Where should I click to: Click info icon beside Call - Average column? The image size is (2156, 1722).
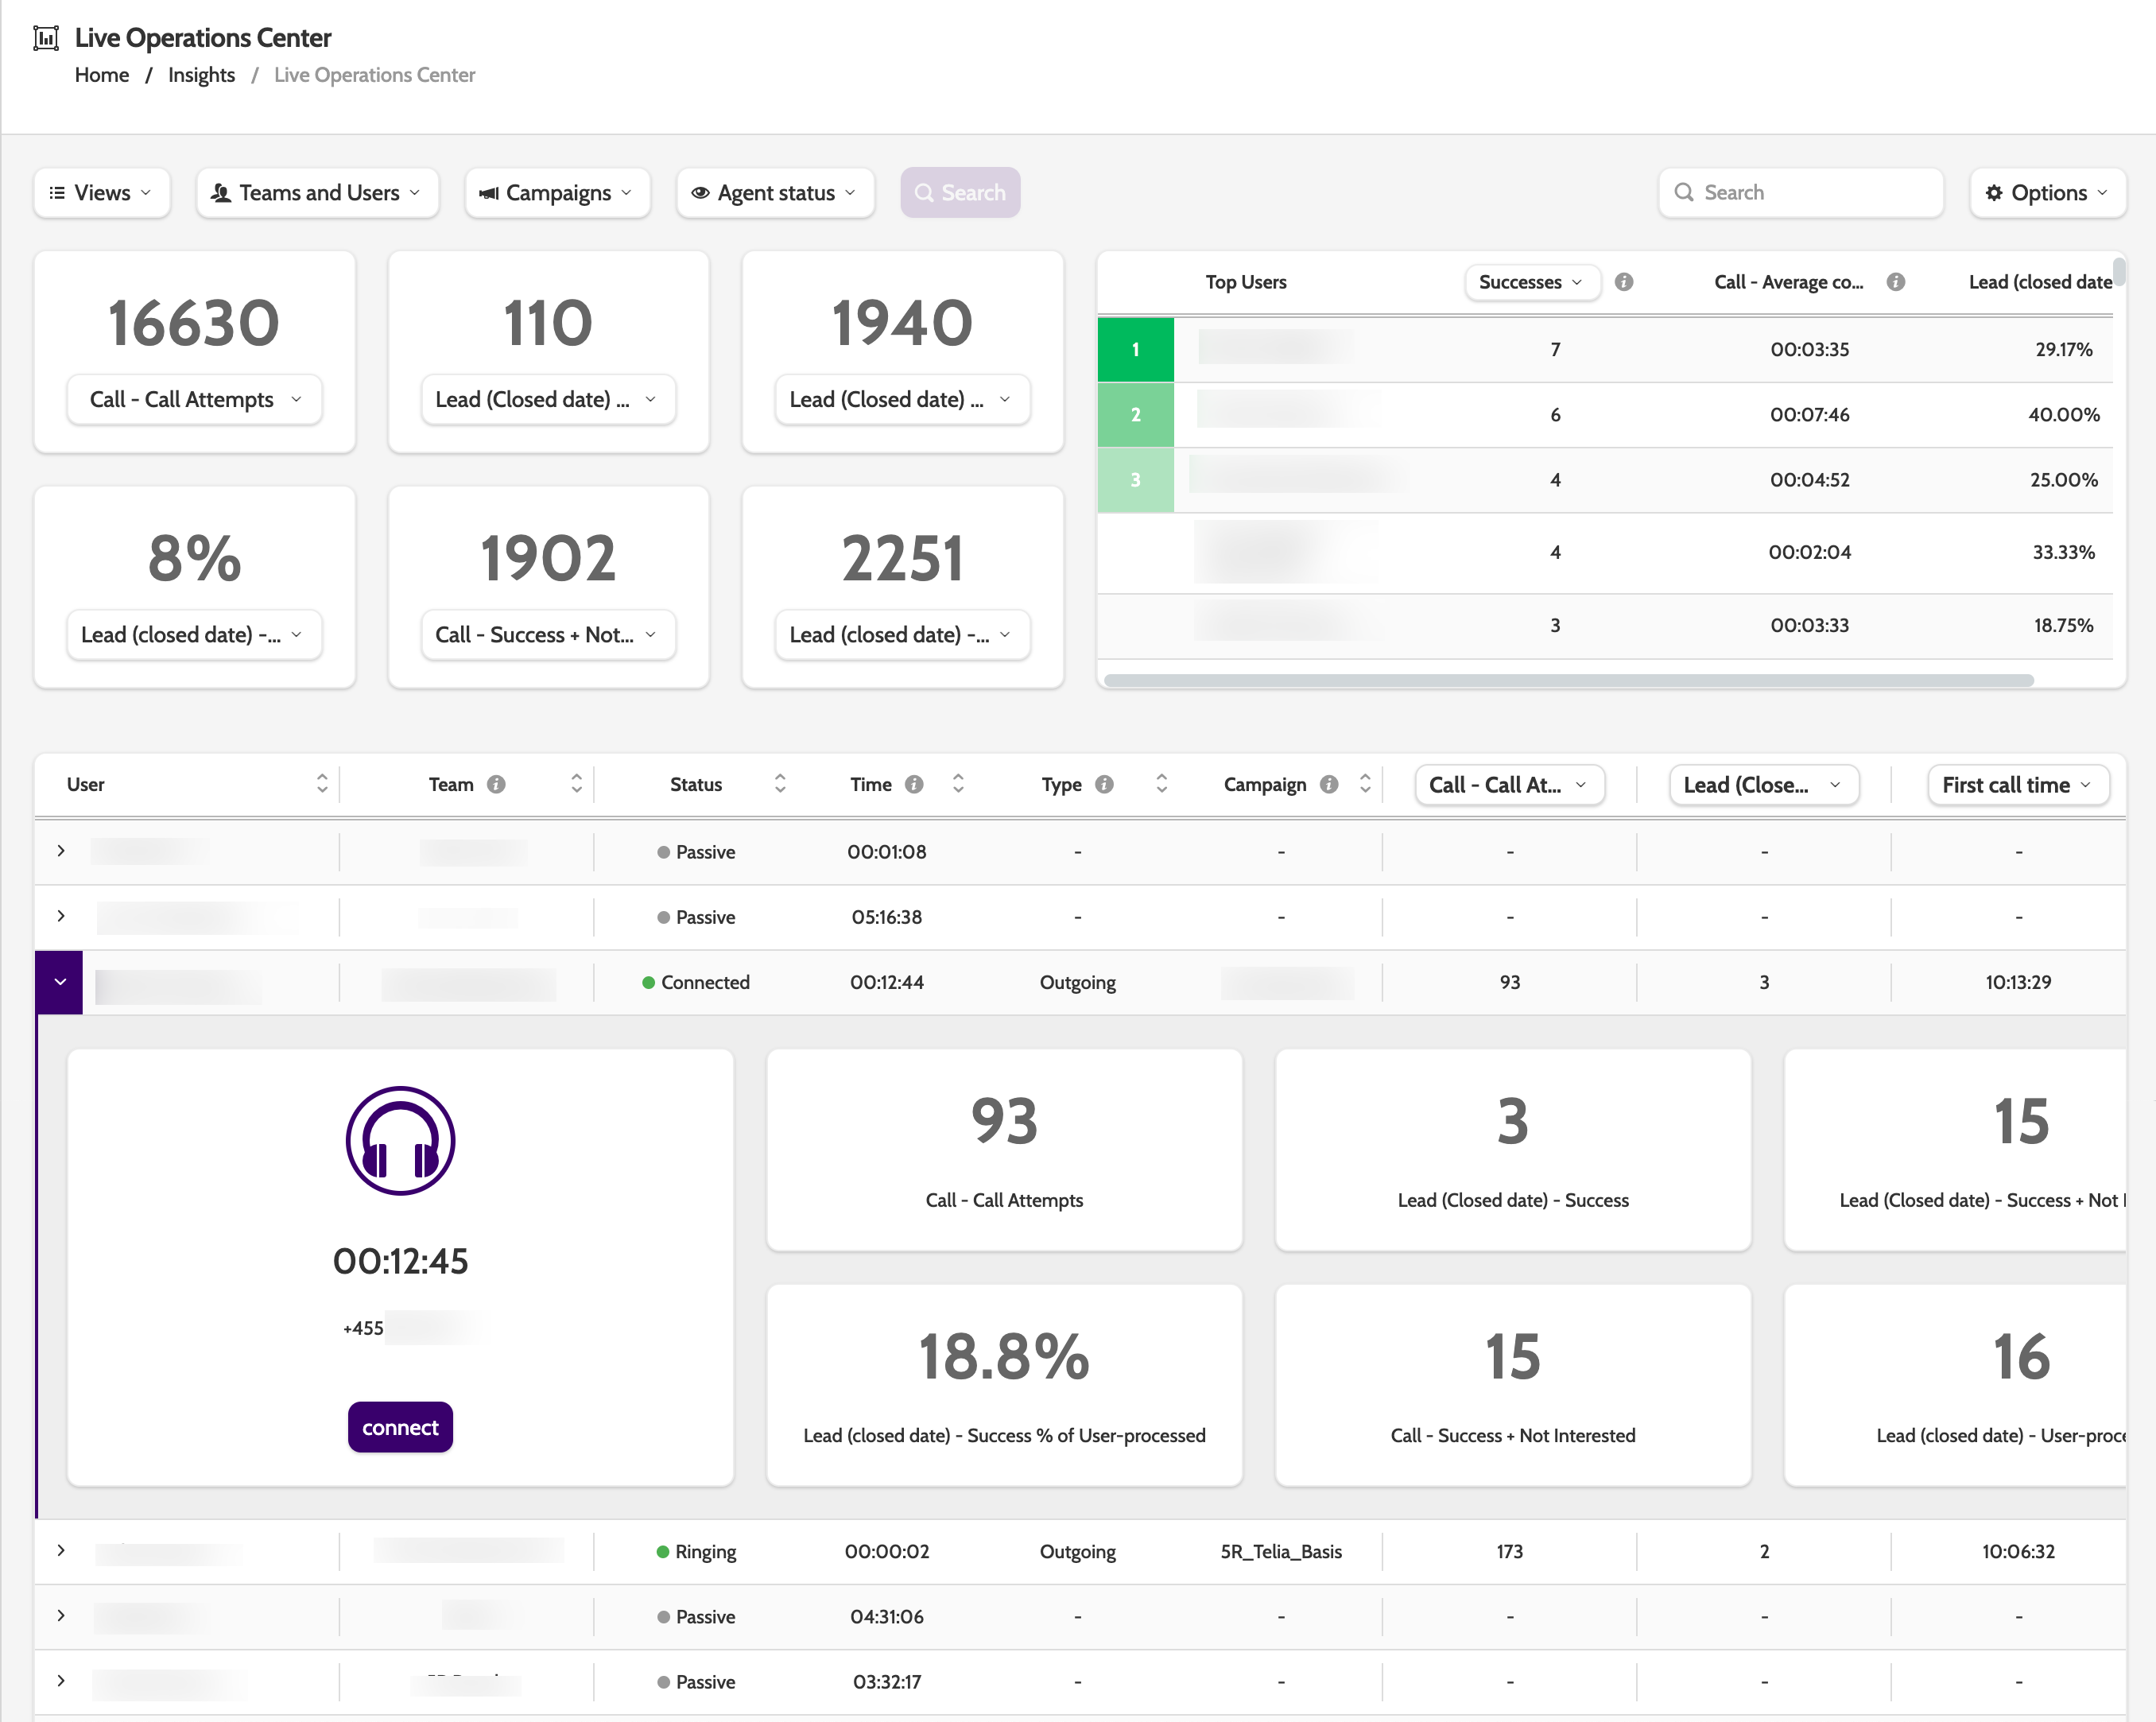tap(1895, 282)
